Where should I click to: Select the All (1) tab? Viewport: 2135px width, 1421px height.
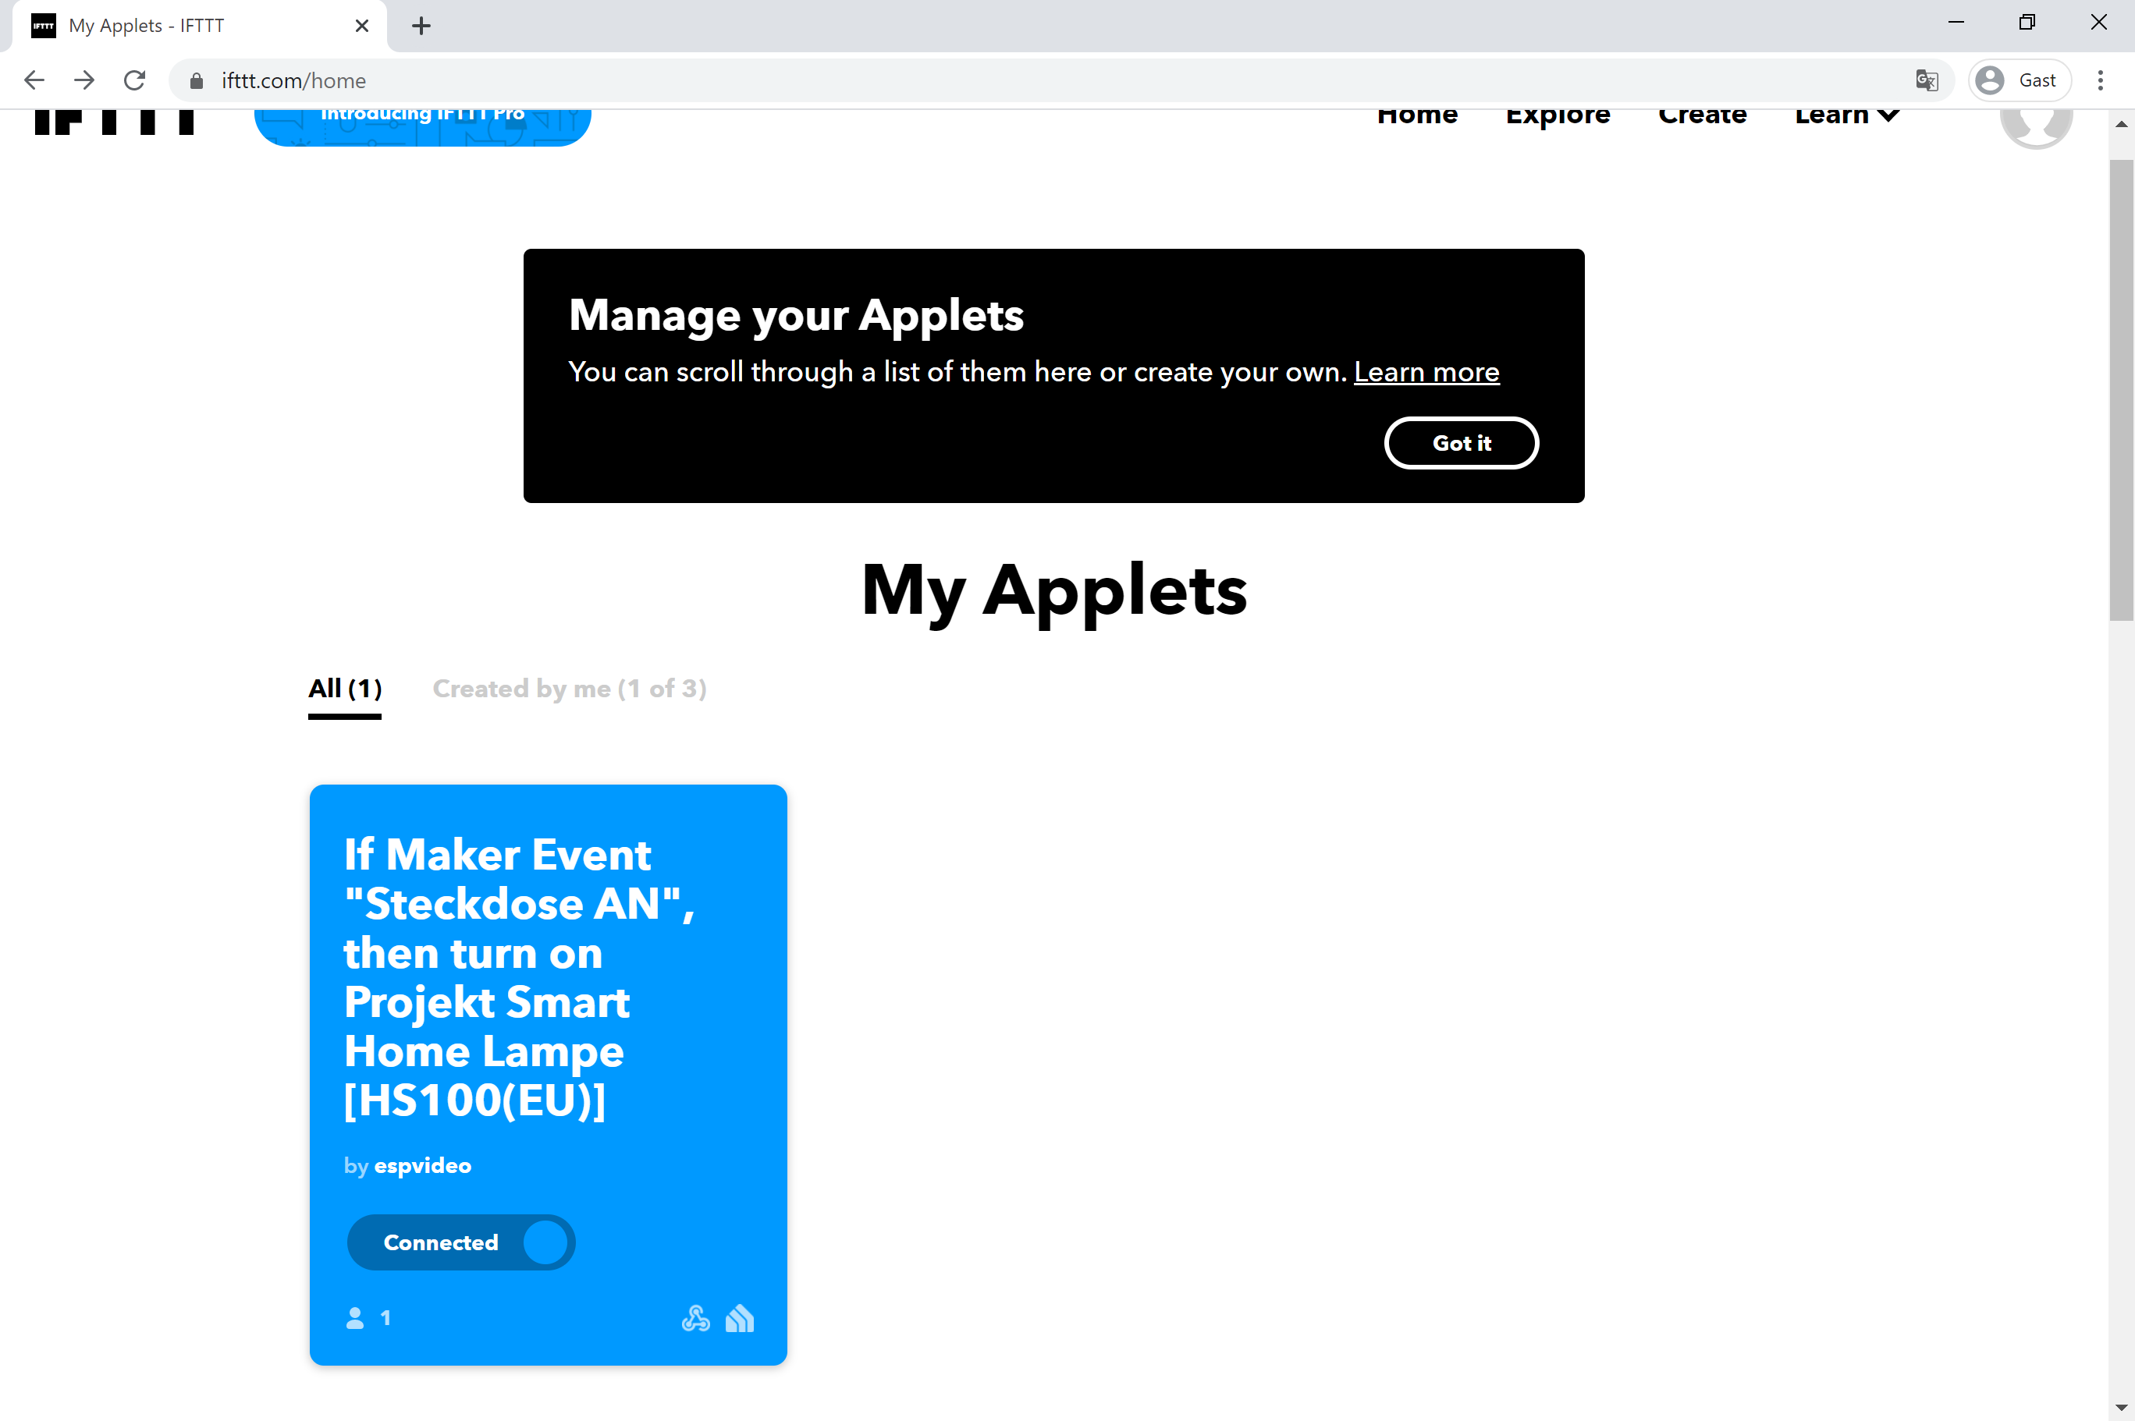pos(344,689)
